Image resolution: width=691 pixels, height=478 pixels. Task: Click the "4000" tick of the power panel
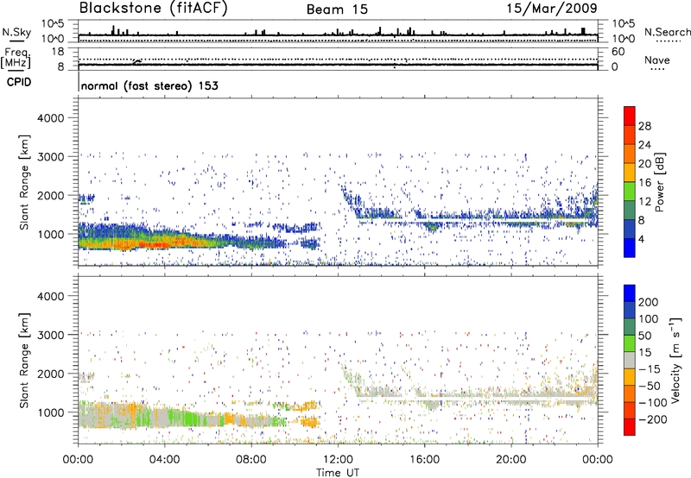pos(50,118)
